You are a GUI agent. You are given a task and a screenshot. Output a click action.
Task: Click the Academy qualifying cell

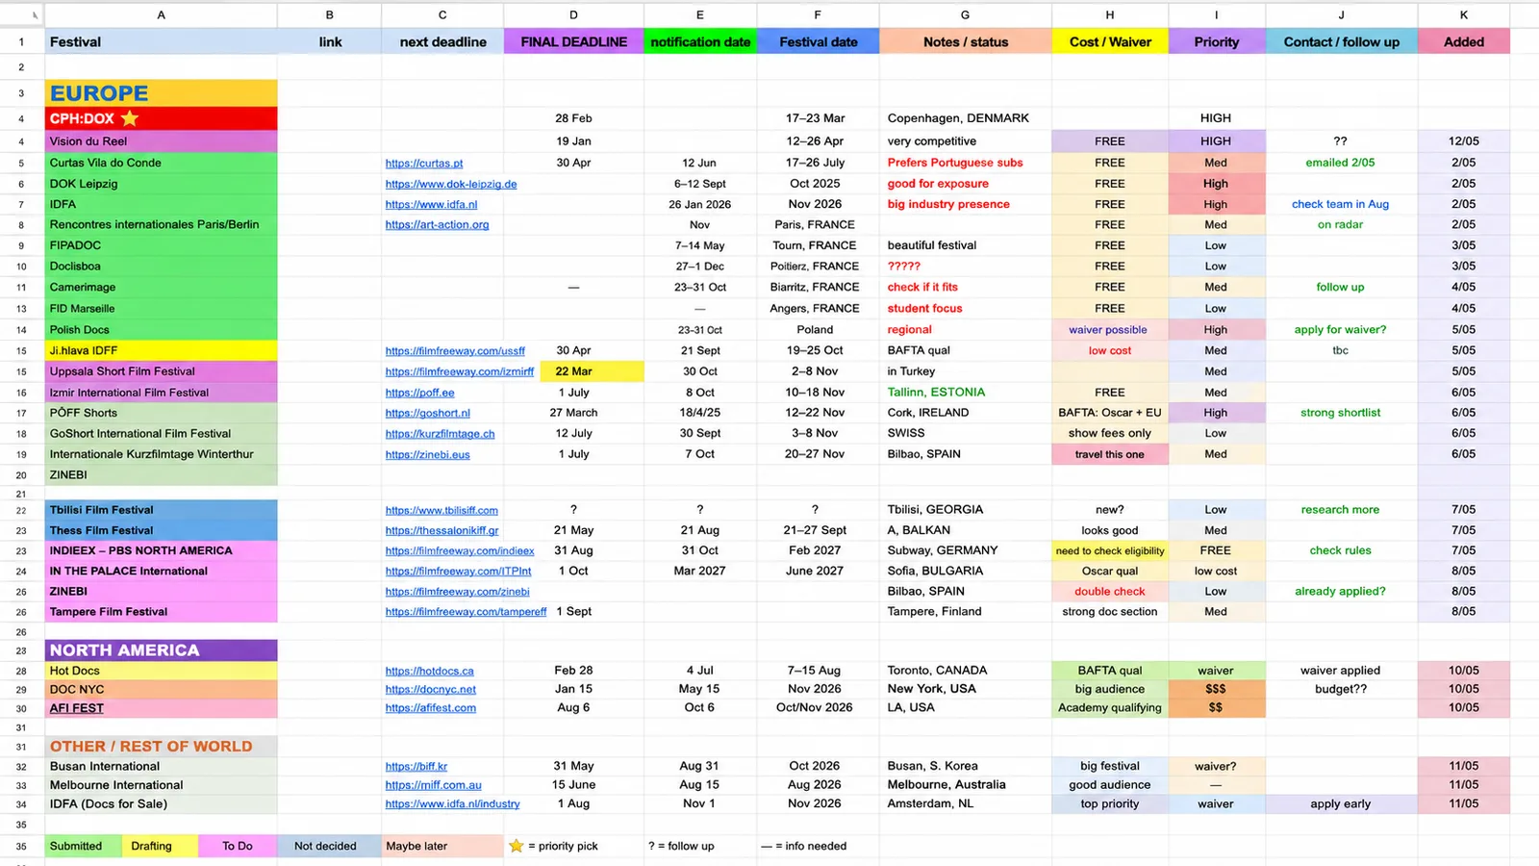(x=1110, y=708)
